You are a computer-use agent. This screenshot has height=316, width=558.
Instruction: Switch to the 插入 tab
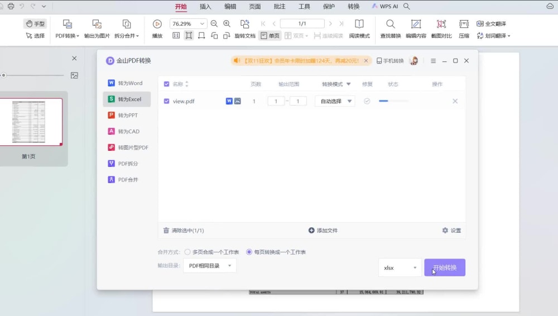(205, 6)
